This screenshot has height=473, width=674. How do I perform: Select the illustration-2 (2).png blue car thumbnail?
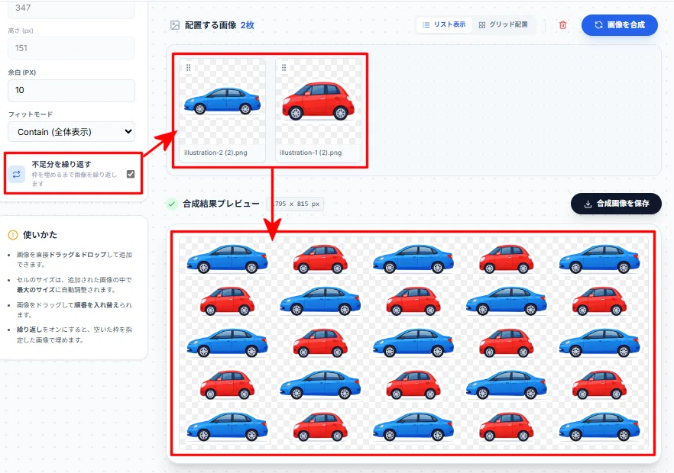(222, 109)
